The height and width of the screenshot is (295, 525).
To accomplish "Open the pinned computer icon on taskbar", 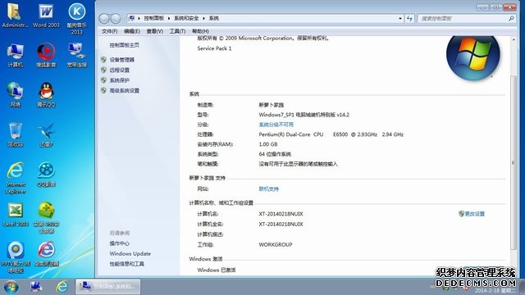I will (36, 287).
